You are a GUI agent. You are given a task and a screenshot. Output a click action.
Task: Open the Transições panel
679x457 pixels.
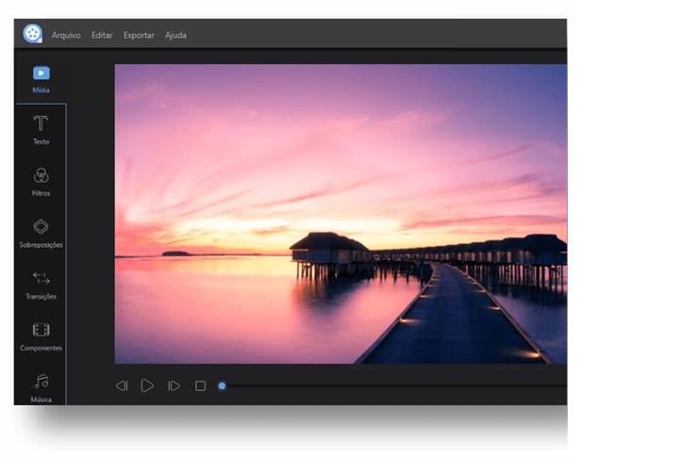click(x=41, y=285)
